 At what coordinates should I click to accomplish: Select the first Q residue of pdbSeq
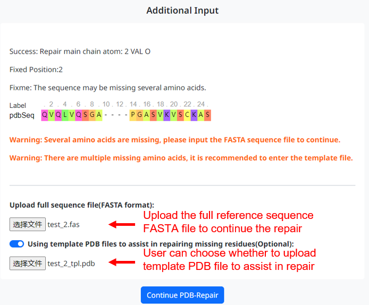(x=45, y=115)
